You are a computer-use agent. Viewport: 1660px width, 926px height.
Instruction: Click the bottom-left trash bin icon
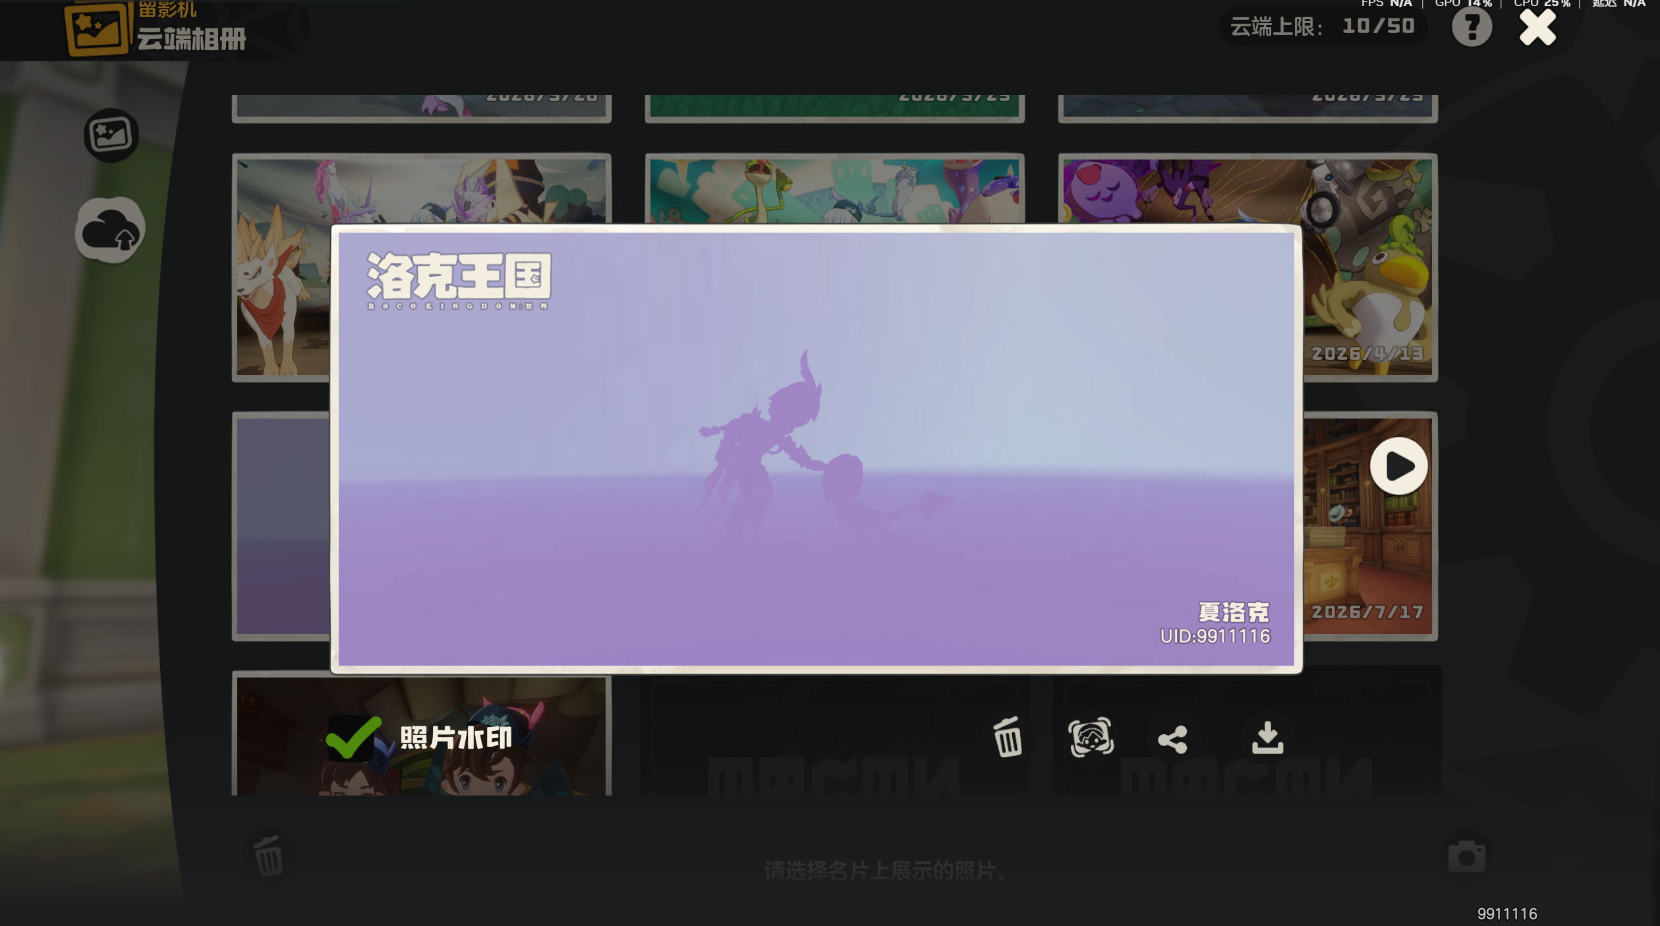pos(269,857)
